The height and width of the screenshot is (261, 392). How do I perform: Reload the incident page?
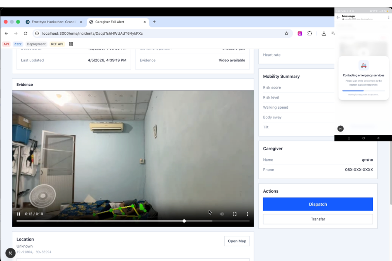(x=26, y=33)
